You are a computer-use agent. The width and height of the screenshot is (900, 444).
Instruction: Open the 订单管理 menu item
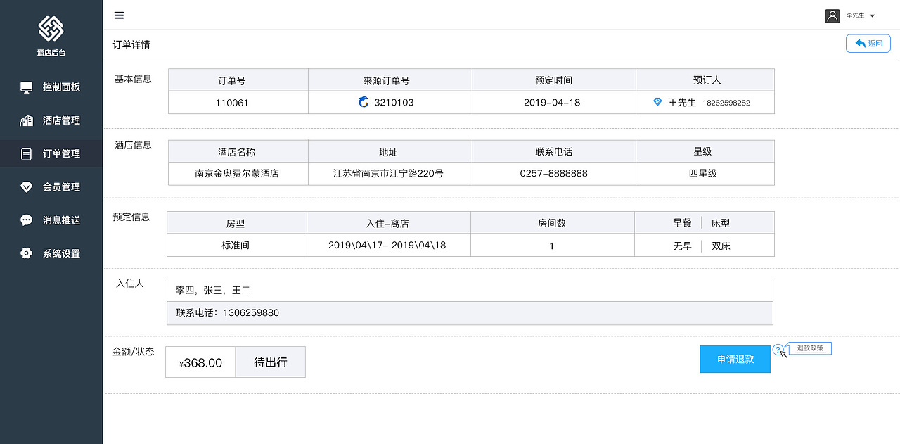coord(61,153)
